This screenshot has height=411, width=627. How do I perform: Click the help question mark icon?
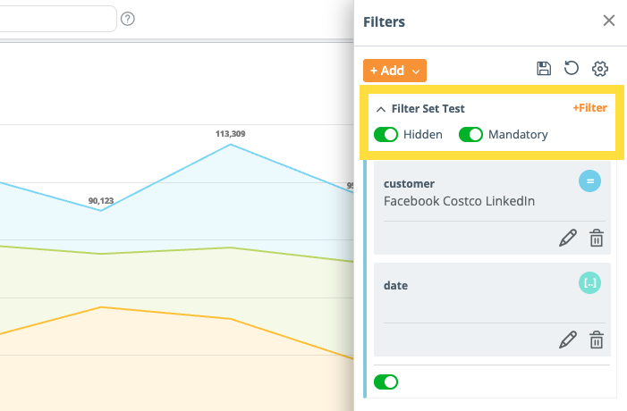(x=128, y=19)
